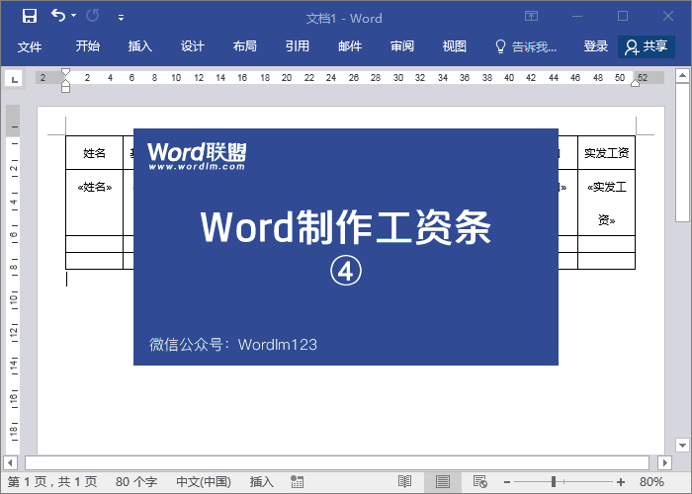Click the 实发工资 header cell

[606, 153]
